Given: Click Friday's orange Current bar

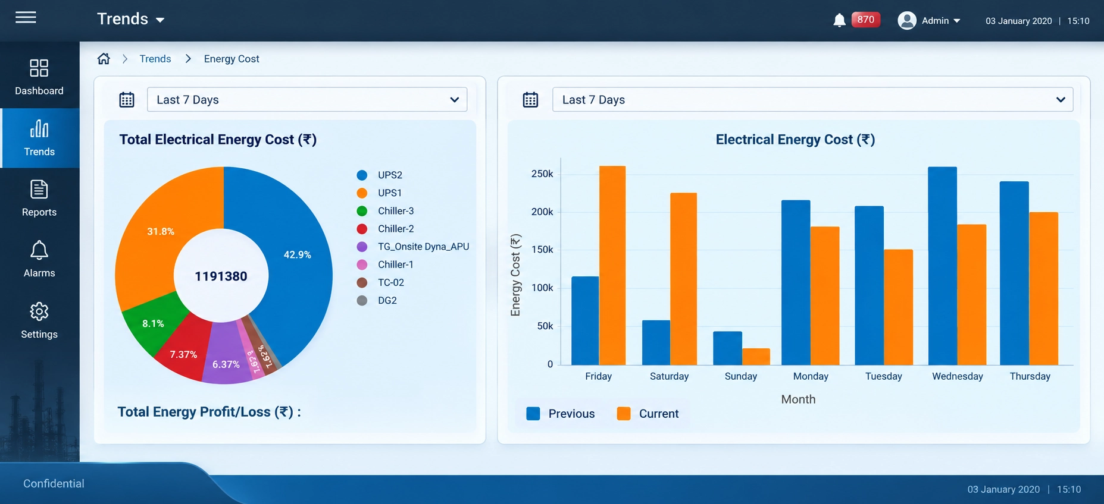Looking at the screenshot, I should coord(612,265).
